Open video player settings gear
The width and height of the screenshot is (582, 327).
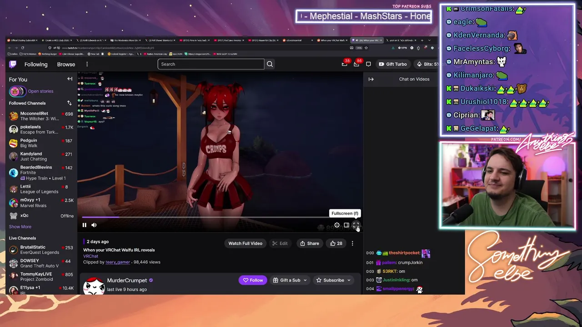[x=337, y=225]
